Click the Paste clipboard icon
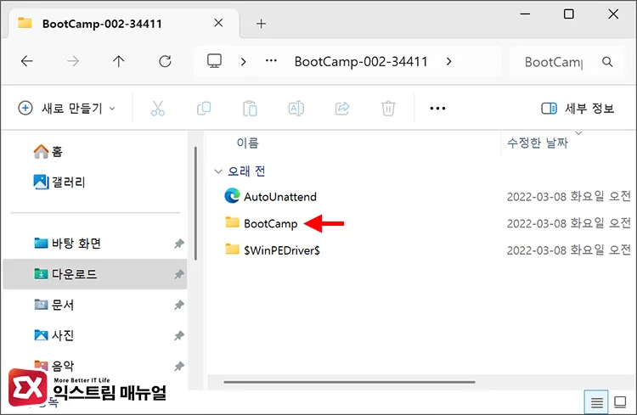This screenshot has width=637, height=415. [x=250, y=109]
